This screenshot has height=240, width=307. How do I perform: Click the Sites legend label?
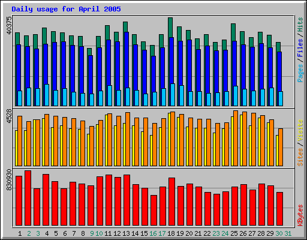[x=300, y=157]
